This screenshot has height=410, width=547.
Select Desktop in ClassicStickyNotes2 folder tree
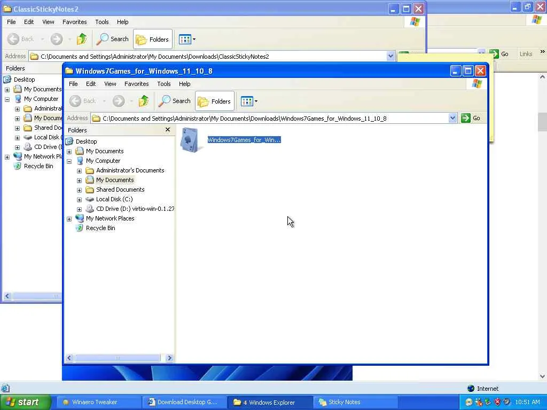(24, 79)
